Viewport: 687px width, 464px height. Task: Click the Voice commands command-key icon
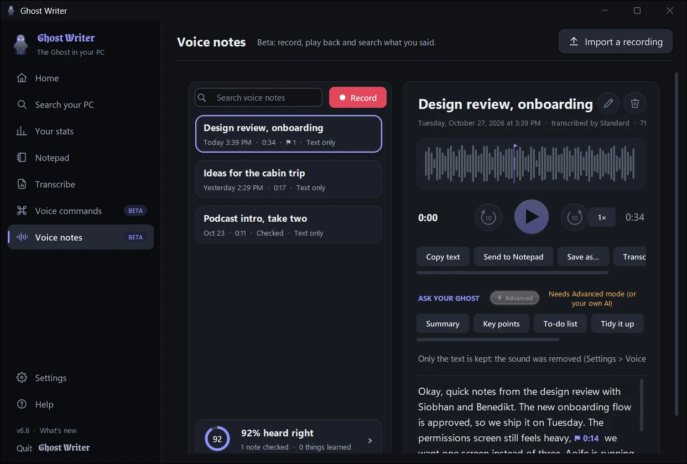(22, 211)
